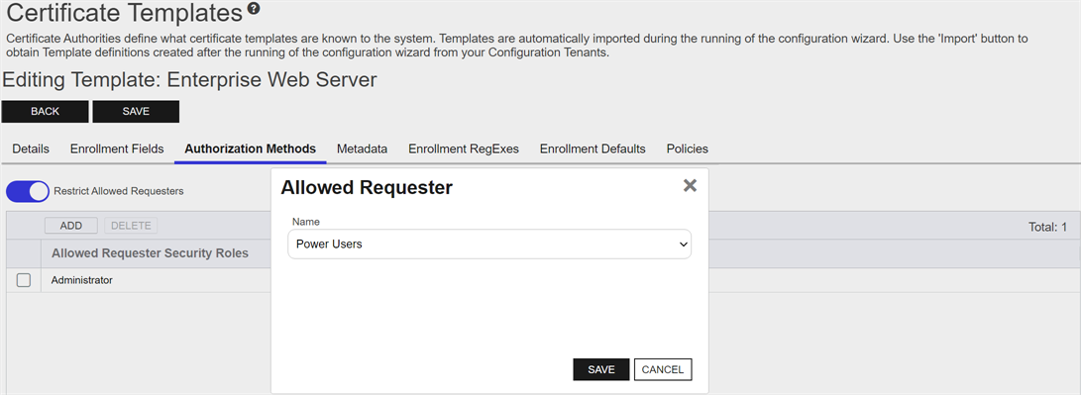
Task: Expand the Name dropdown showing Power Users
Action: (x=488, y=245)
